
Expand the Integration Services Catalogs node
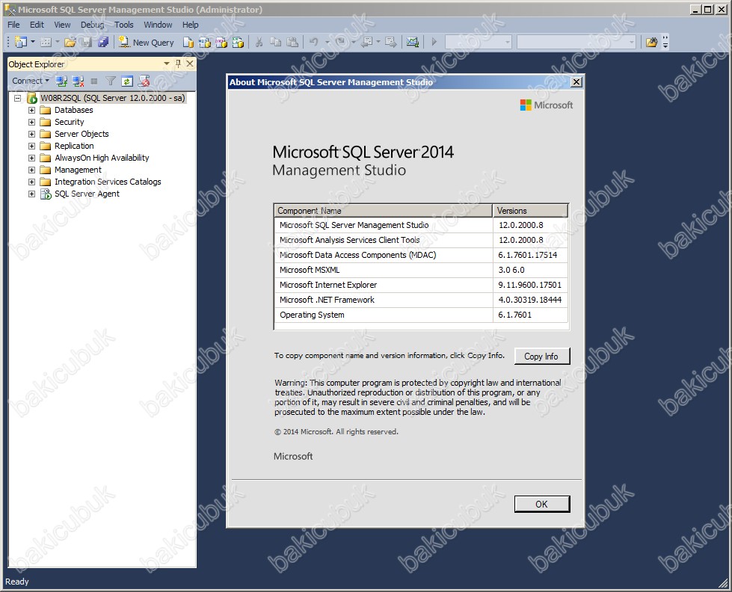tap(31, 182)
